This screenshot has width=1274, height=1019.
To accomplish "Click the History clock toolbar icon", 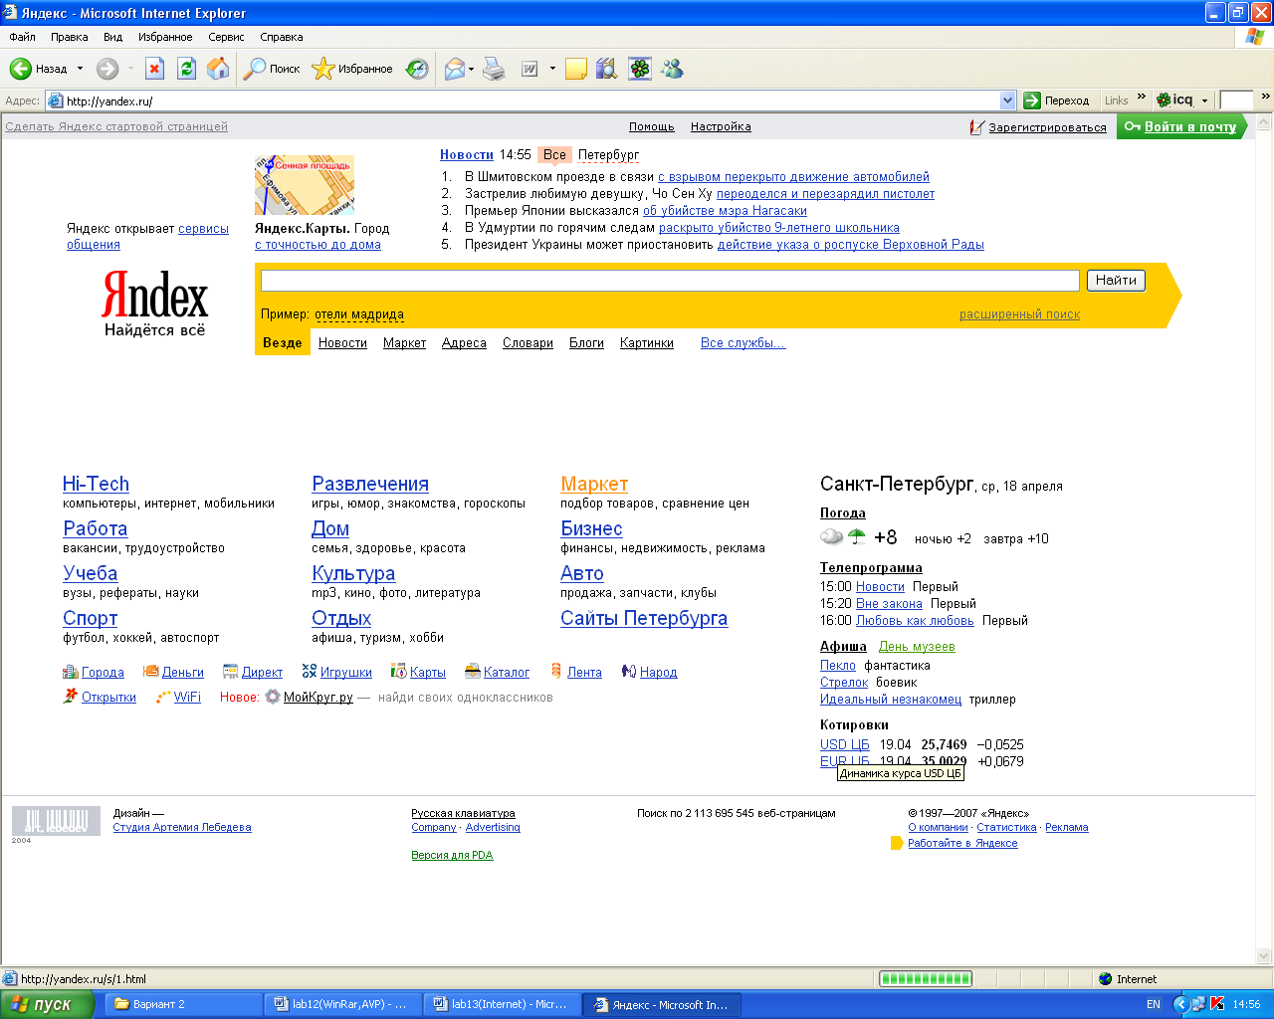I will [417, 69].
